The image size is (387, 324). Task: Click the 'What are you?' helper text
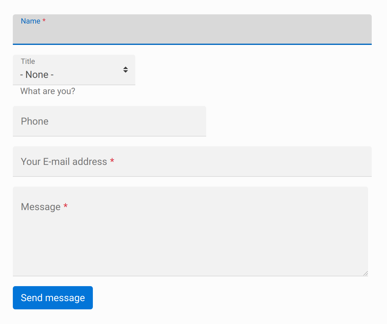[48, 91]
